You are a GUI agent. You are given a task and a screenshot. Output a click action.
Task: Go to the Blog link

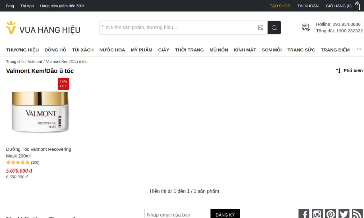click(10, 6)
